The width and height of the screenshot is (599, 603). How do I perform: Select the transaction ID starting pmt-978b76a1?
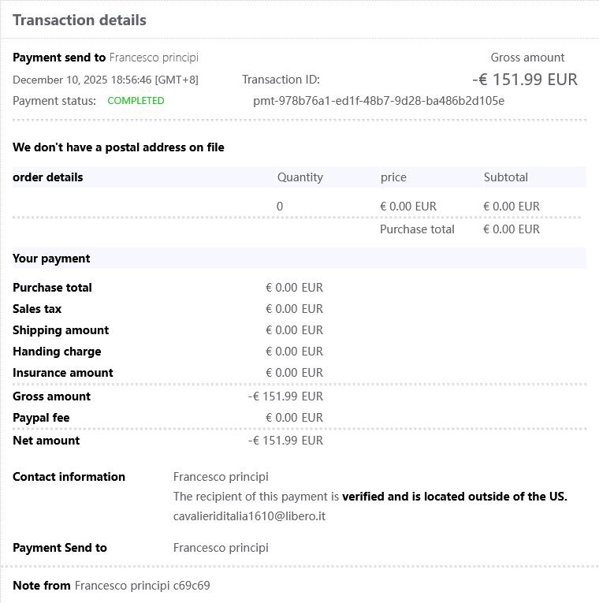[378, 101]
